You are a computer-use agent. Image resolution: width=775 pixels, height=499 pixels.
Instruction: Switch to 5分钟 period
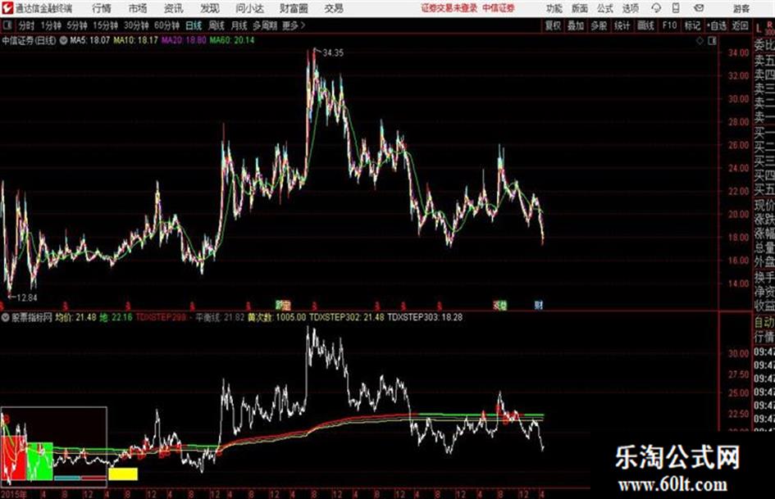pos(76,25)
